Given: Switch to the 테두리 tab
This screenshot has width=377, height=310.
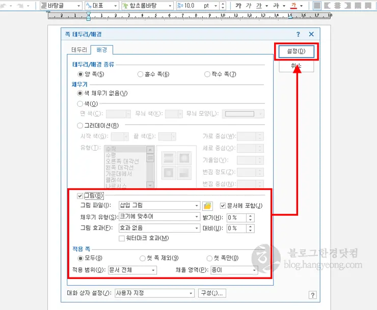Looking at the screenshot, I should click(x=79, y=50).
